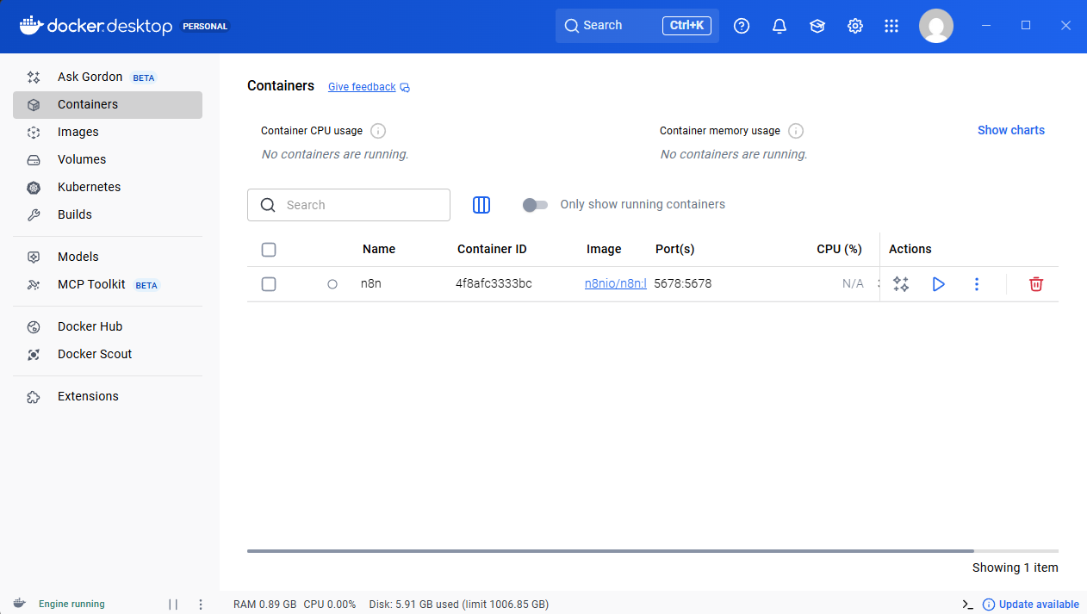The image size is (1087, 614).
Task: Open Docker Desktop settings gear
Action: click(x=854, y=26)
